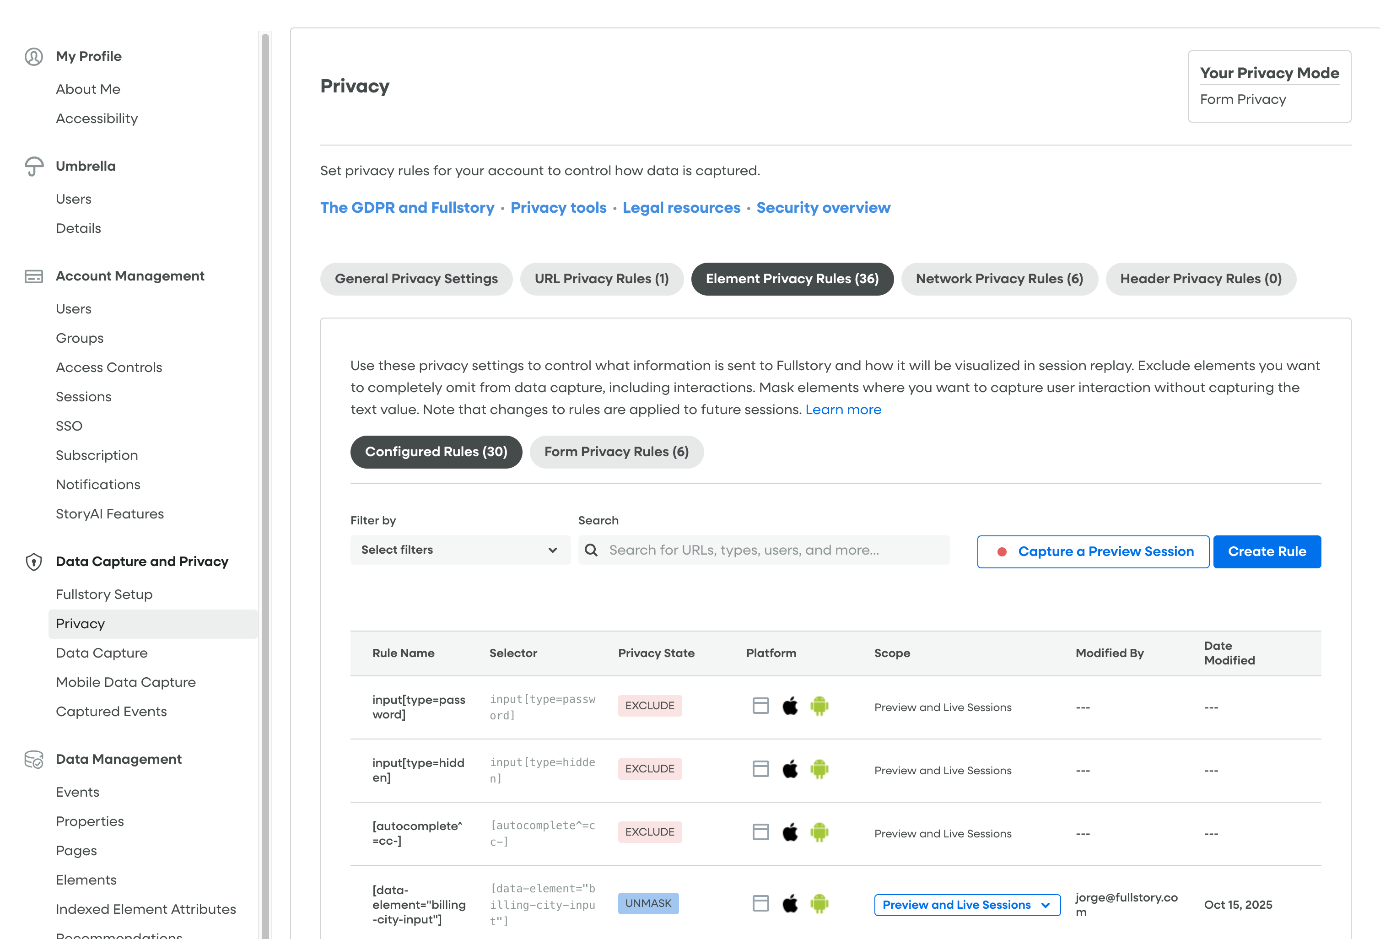Select Configured Rules (30) sub-tab
Viewport: 1380px width, 939px height.
click(x=436, y=452)
